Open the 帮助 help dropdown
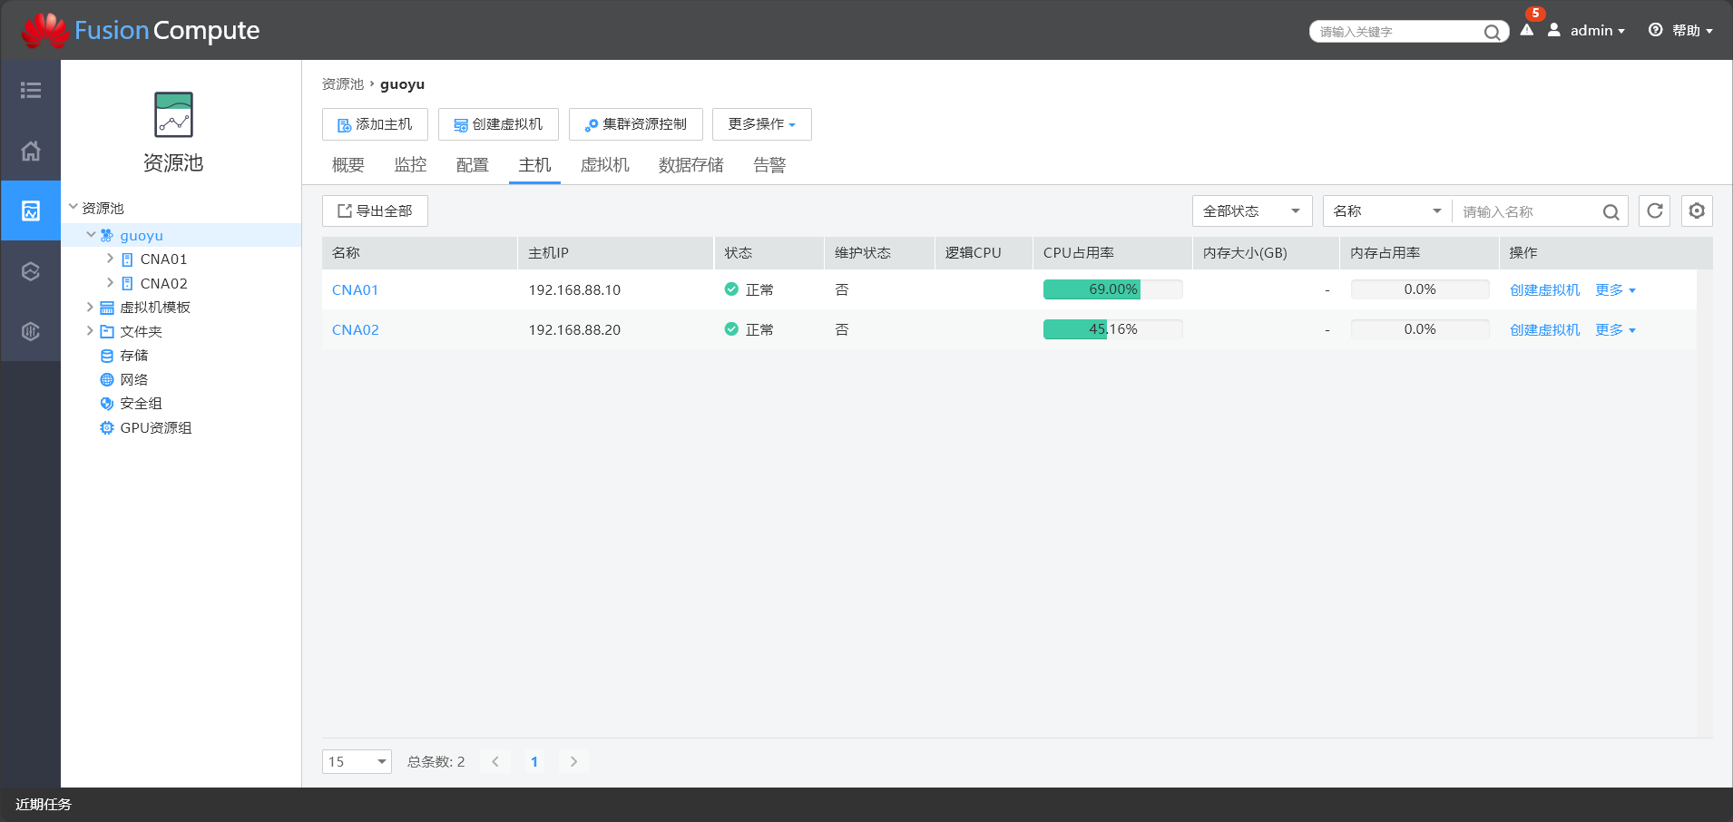This screenshot has width=1733, height=822. (x=1692, y=30)
